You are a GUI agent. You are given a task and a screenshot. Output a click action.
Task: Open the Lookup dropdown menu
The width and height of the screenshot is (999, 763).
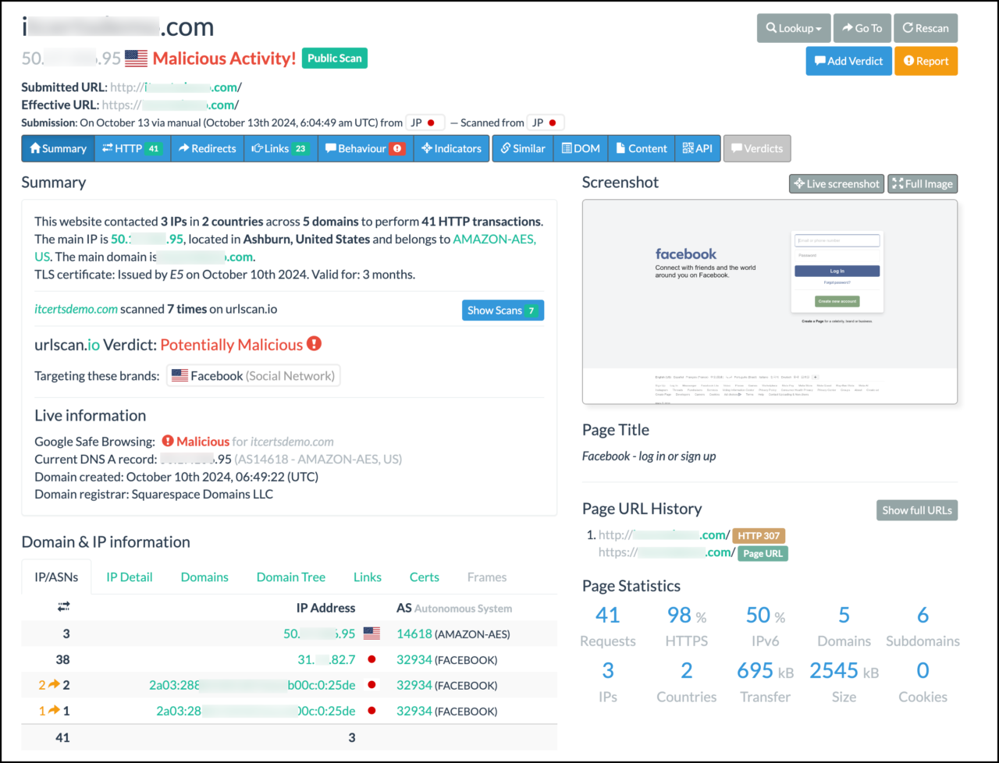(x=794, y=28)
